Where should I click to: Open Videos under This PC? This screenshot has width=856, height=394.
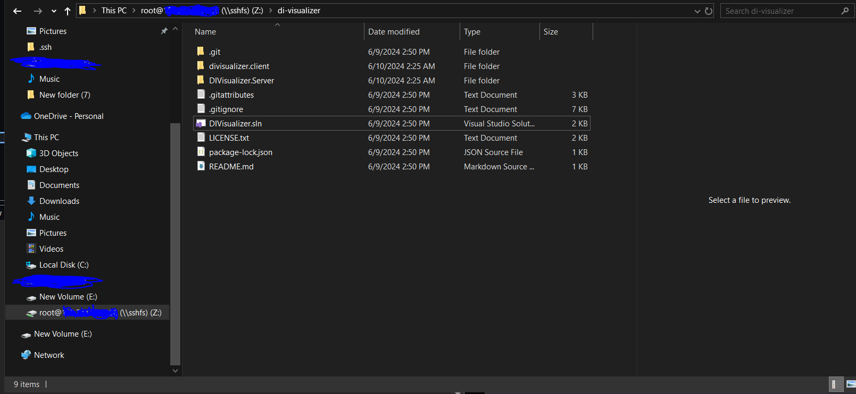(x=51, y=249)
